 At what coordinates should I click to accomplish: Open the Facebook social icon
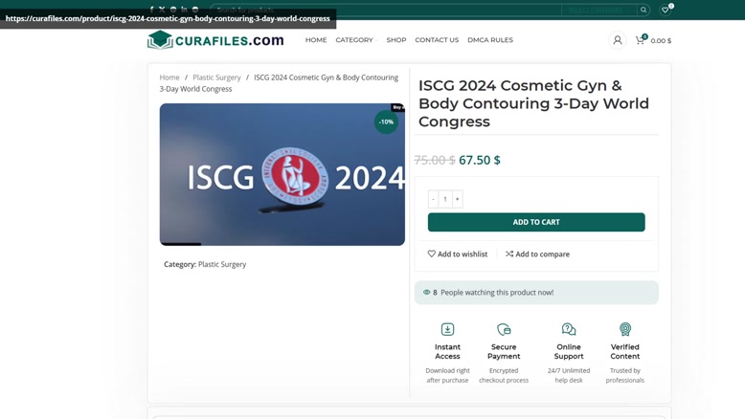pos(151,9)
